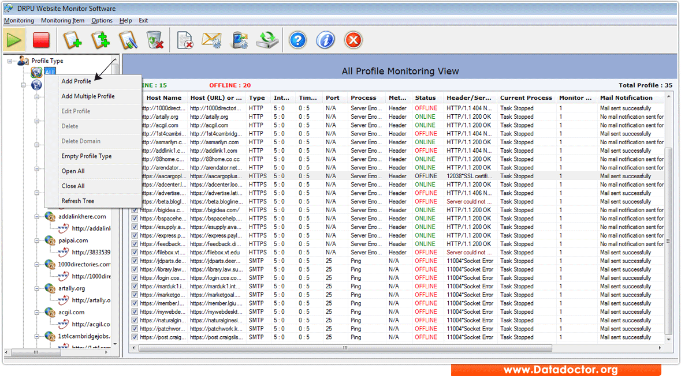Toggle checkbox for the filebox.vt.edu row
This screenshot has height=376, width=681.
[x=135, y=253]
